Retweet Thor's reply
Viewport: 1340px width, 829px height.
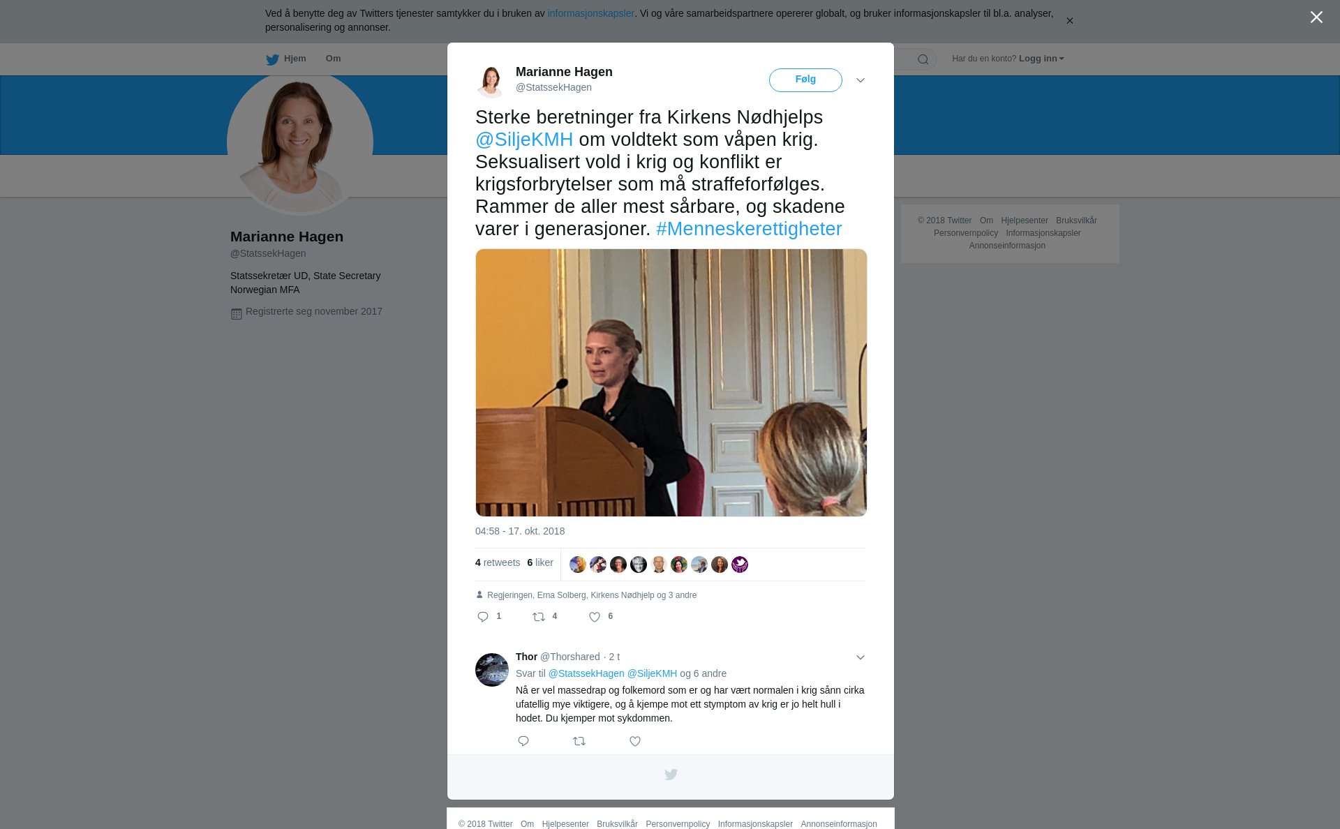click(x=579, y=741)
